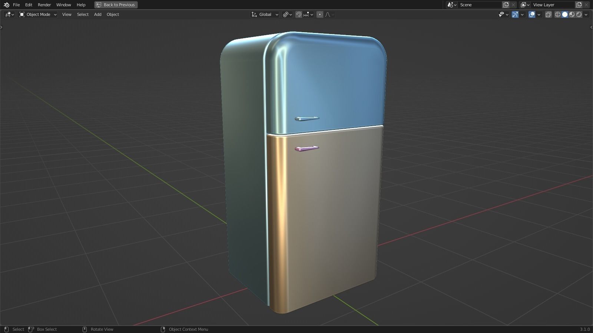Click the Back to Previous button
The image size is (593, 333).
tap(116, 5)
